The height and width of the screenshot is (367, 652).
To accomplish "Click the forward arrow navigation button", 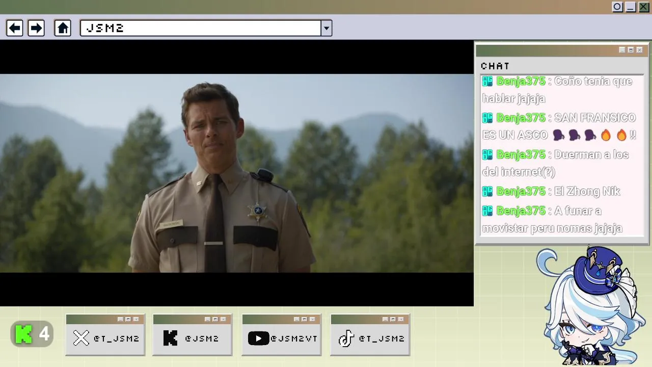I will tap(36, 28).
